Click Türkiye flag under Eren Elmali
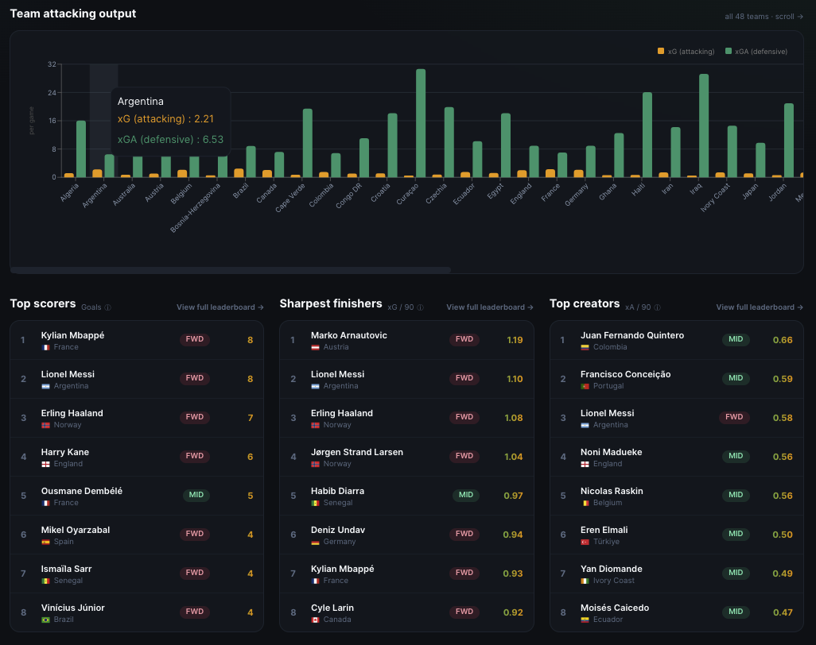 585,542
